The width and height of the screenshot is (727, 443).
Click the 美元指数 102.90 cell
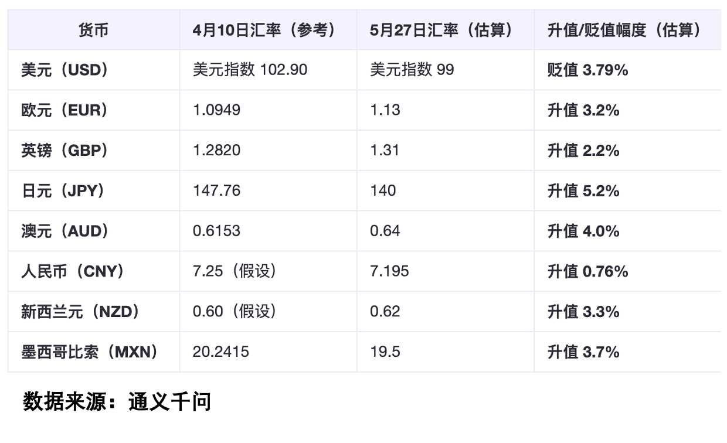(x=250, y=70)
